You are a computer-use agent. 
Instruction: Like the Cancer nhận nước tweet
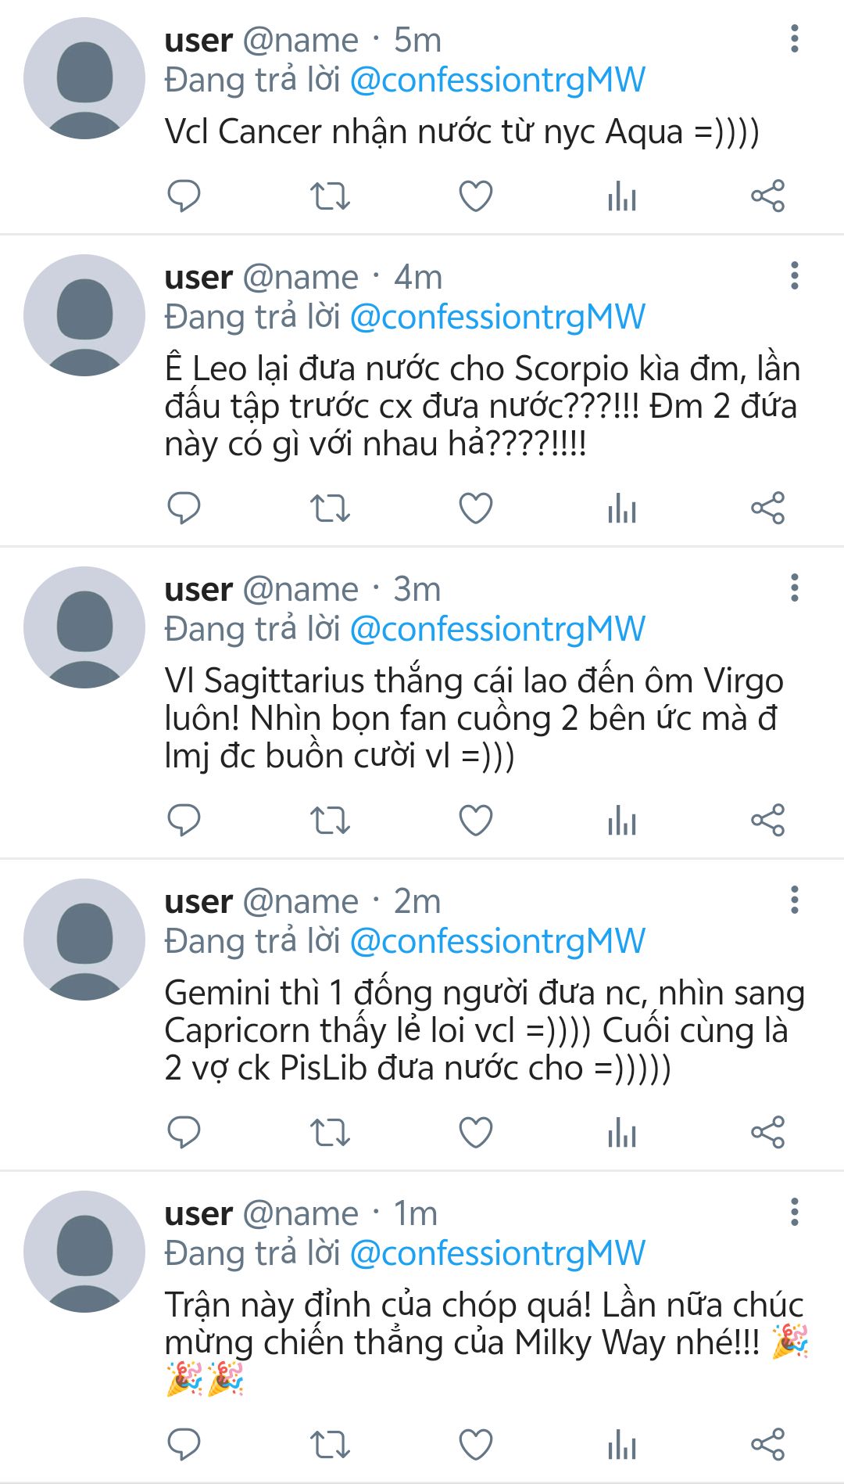[x=475, y=196]
